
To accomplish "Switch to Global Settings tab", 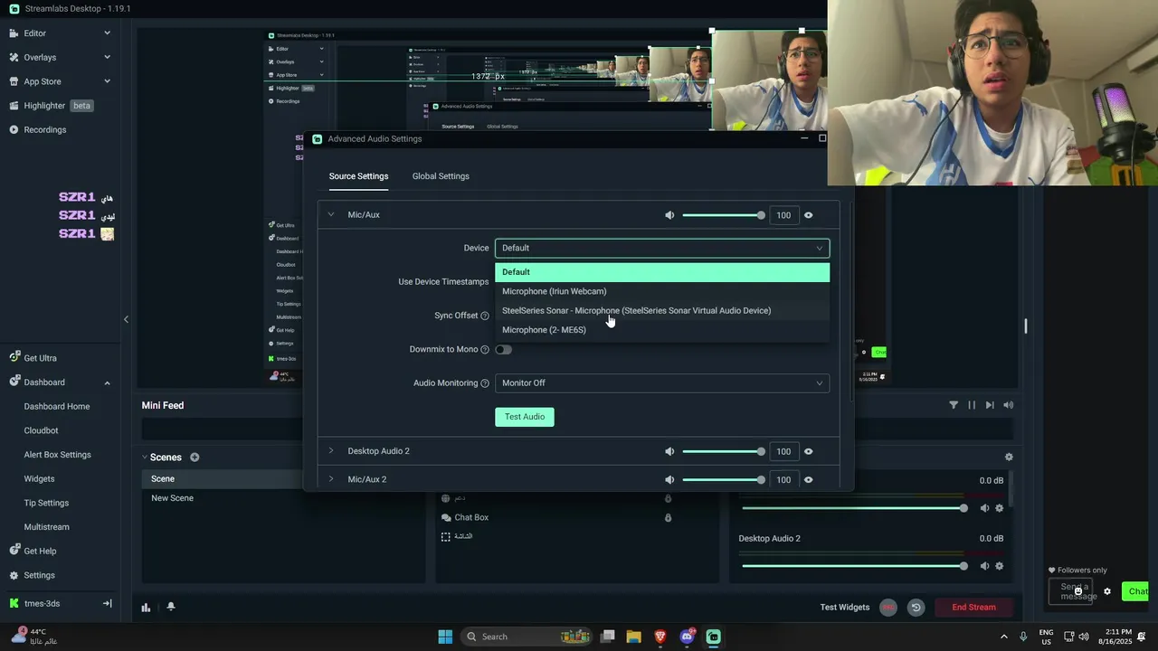I will point(441,176).
